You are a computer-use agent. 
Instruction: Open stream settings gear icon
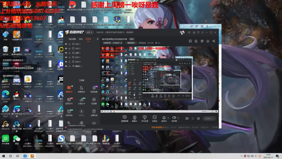[198, 118]
